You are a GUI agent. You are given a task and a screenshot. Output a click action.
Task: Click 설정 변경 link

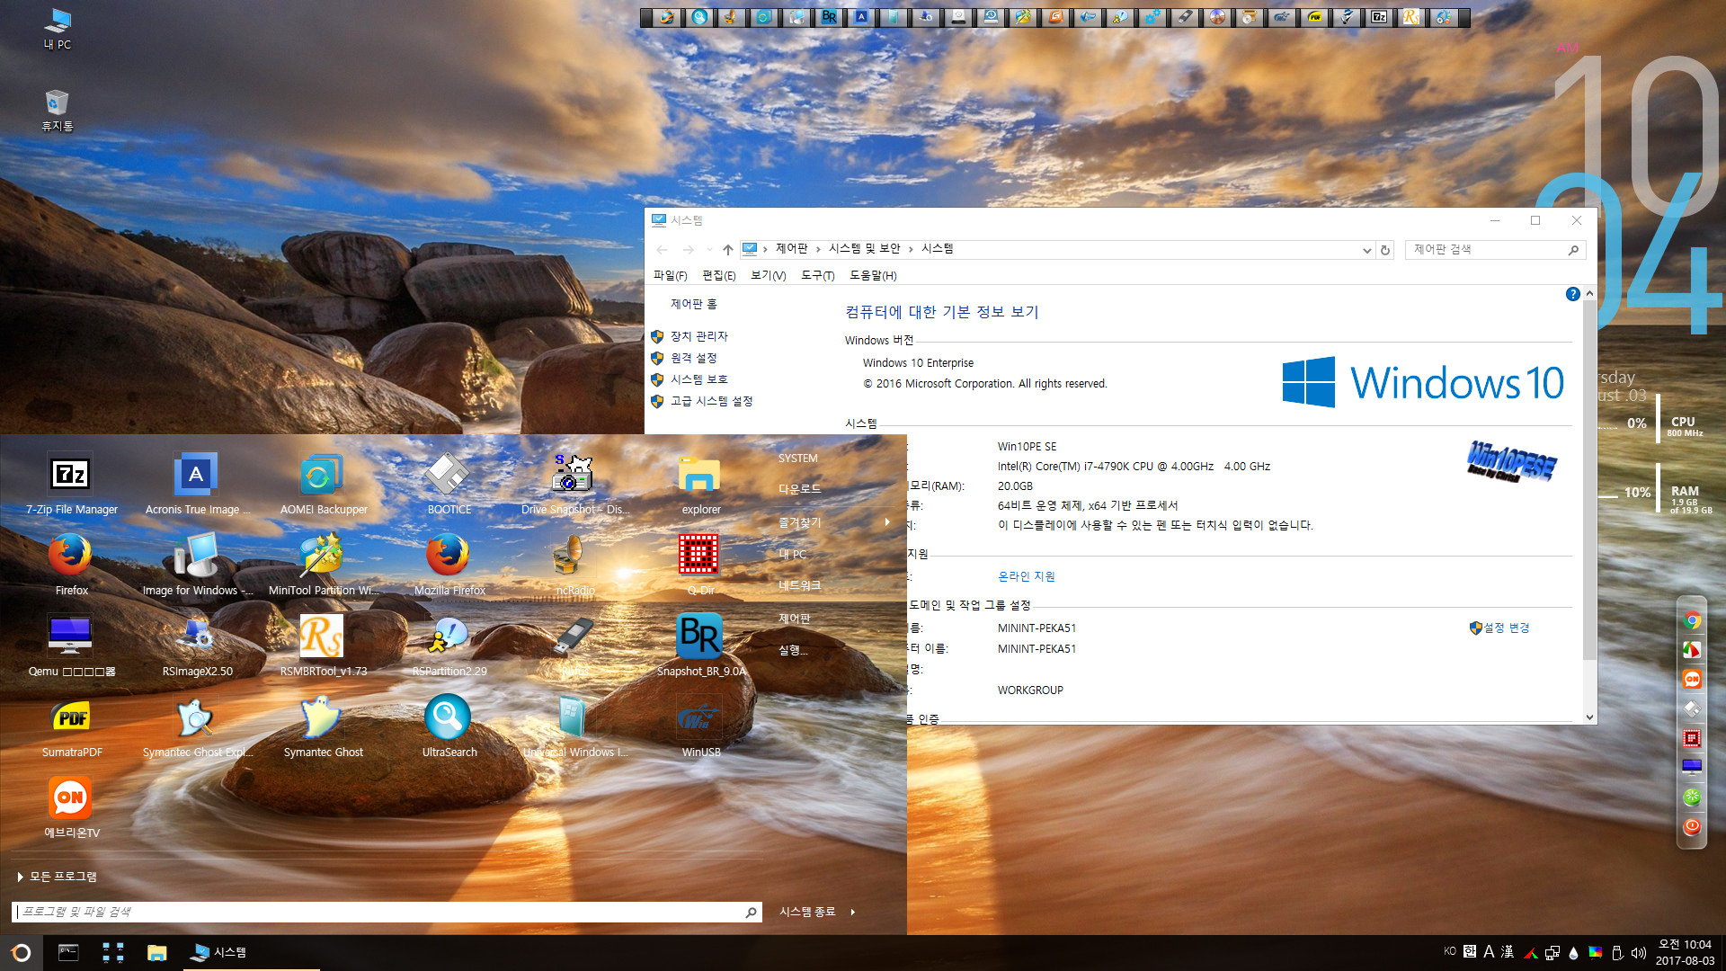pyautogui.click(x=1506, y=628)
